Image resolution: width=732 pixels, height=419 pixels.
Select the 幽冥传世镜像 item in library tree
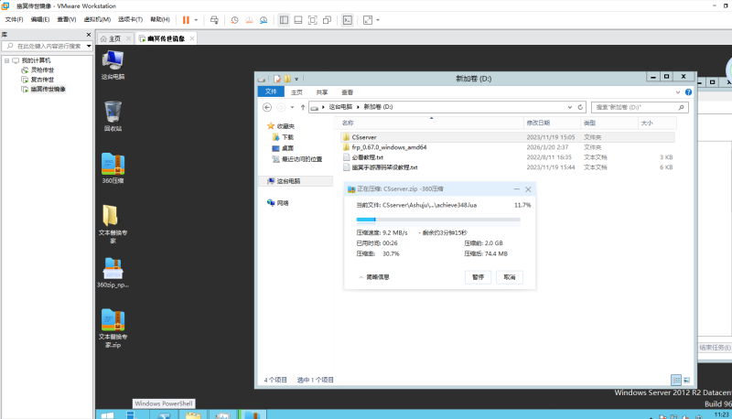click(48, 89)
